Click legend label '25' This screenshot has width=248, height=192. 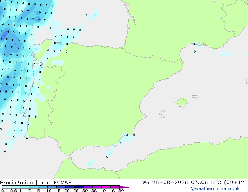click(76, 190)
